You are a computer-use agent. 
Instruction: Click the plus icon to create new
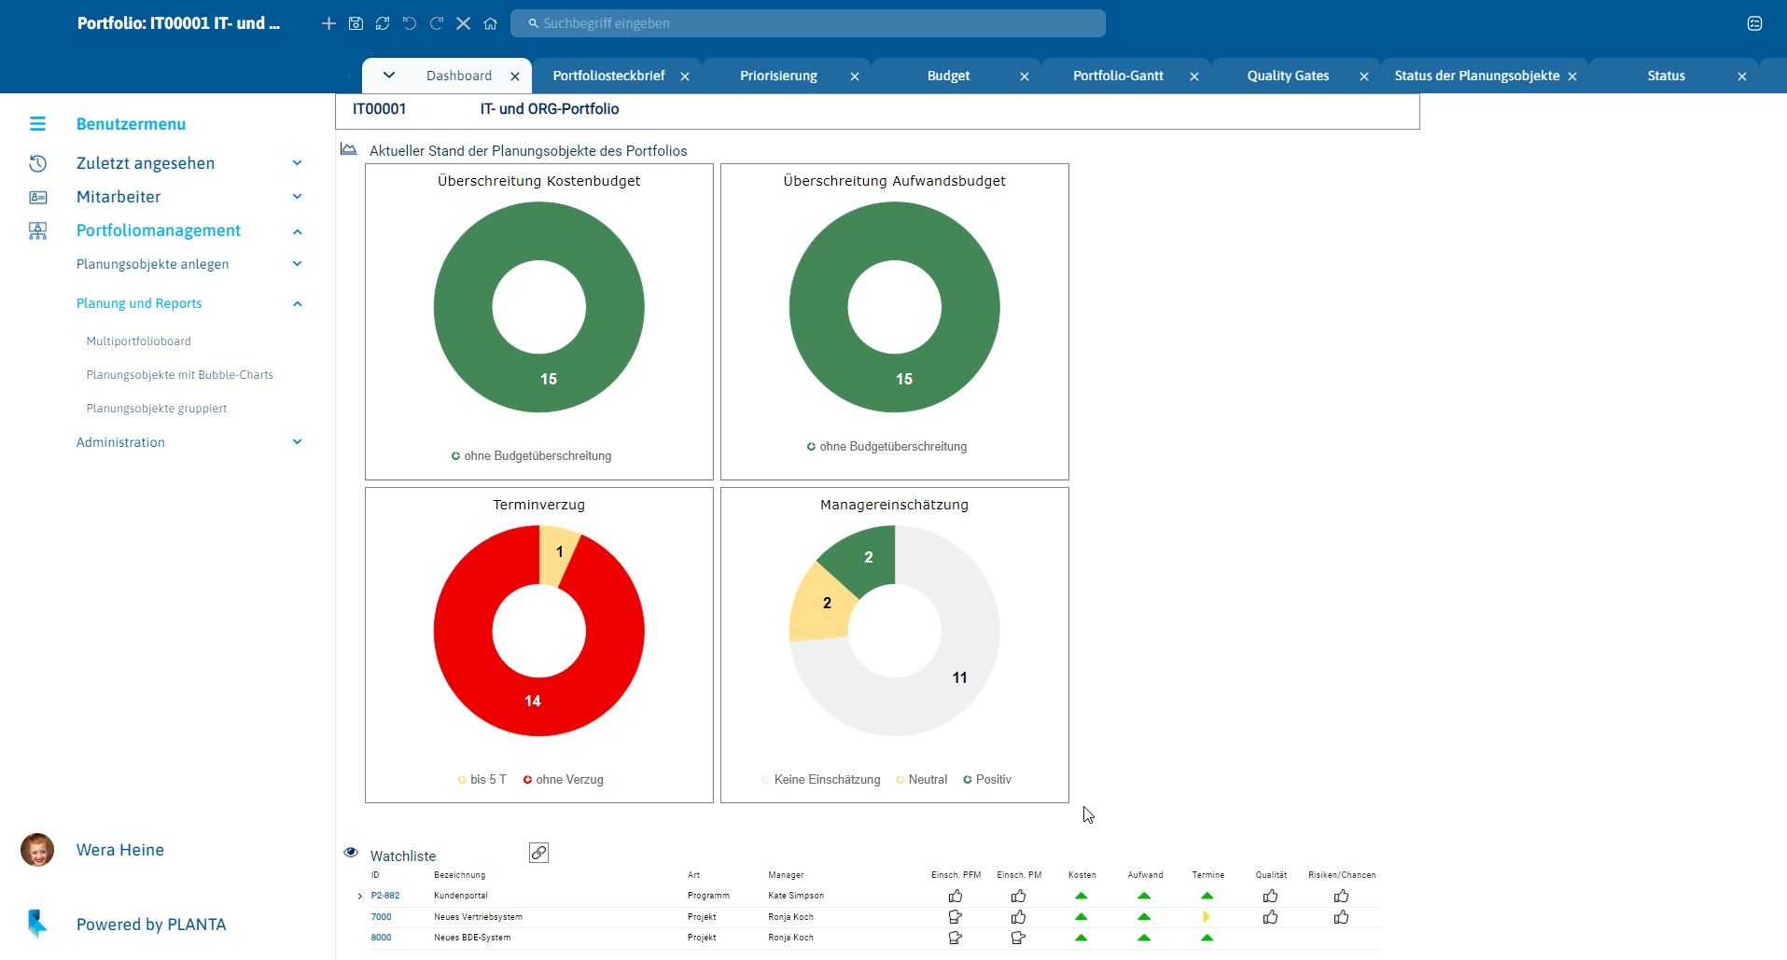click(328, 23)
